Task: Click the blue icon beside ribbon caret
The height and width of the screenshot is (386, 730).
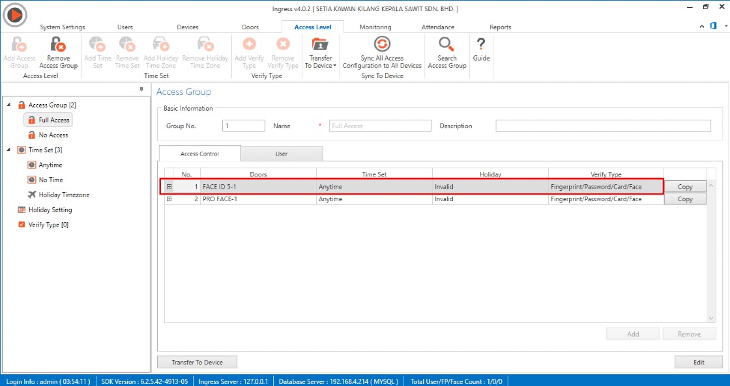Action: [x=713, y=26]
